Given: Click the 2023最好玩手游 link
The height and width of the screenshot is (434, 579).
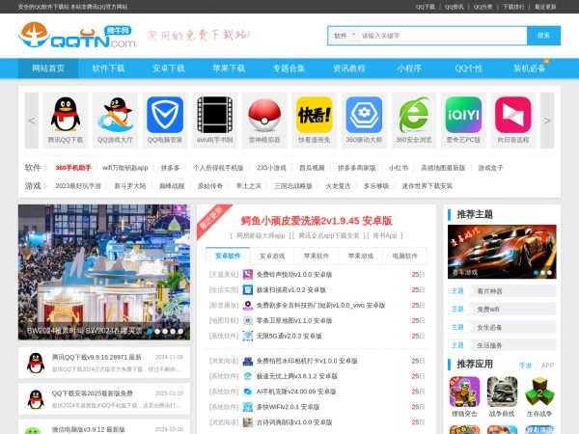Looking at the screenshot, I should (x=78, y=186).
